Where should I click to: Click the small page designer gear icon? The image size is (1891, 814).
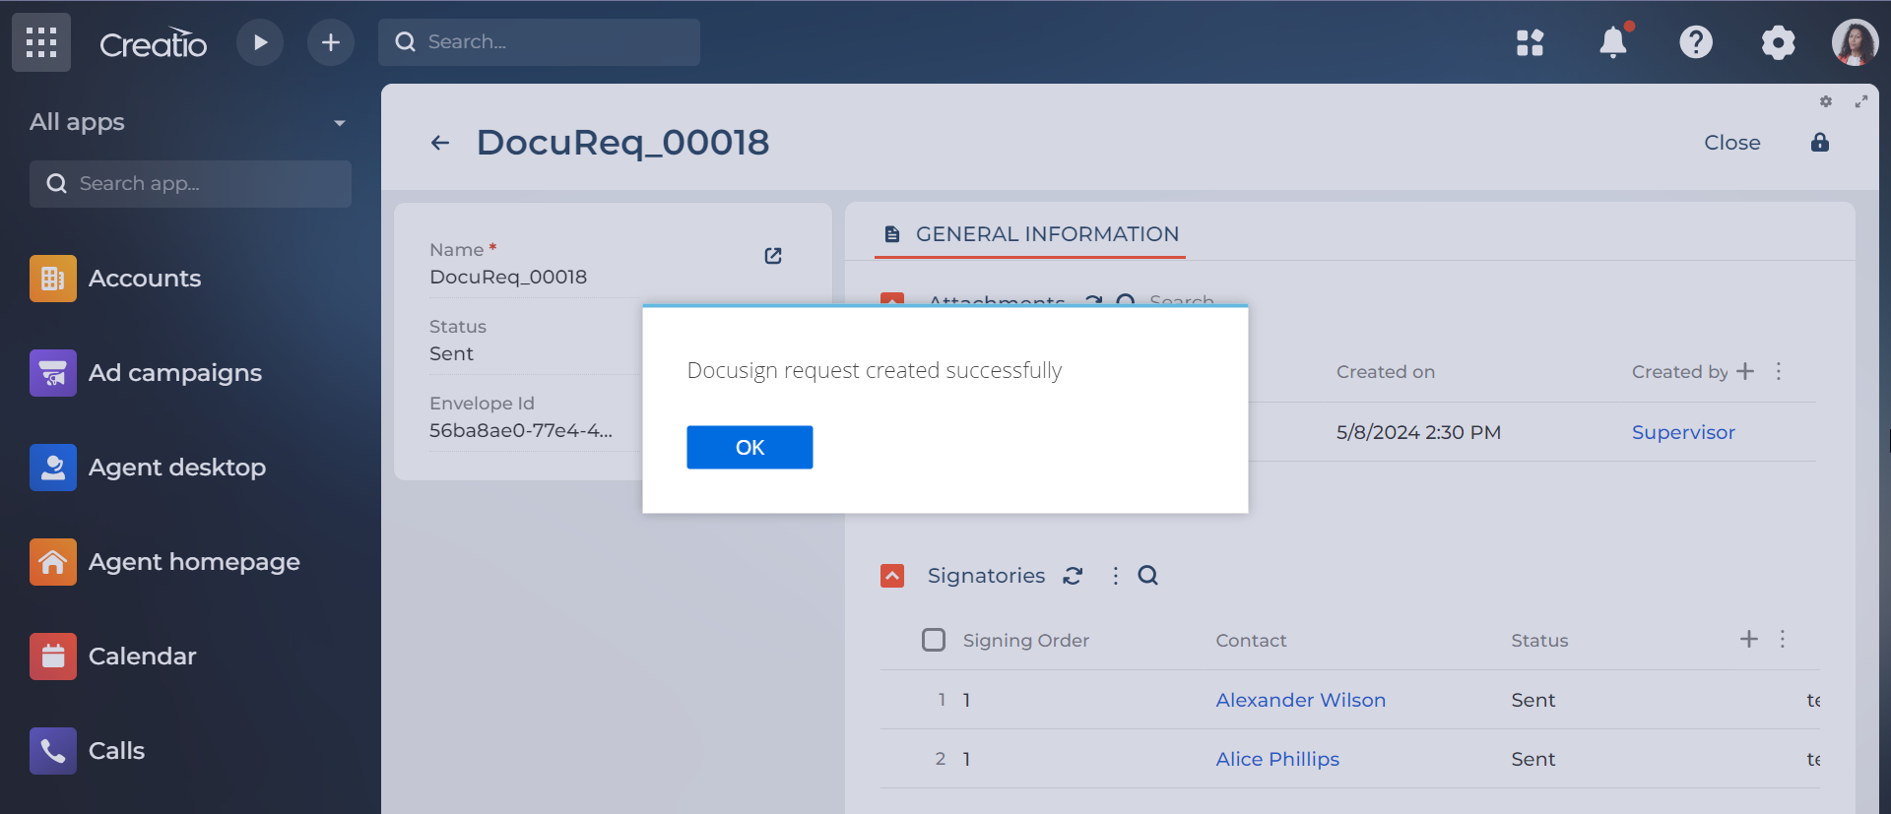pos(1825,101)
